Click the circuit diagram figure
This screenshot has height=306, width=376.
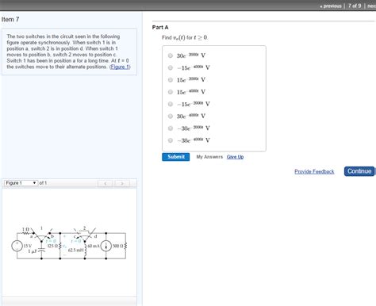(x=70, y=243)
